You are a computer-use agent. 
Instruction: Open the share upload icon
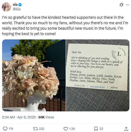[x=126, y=129]
